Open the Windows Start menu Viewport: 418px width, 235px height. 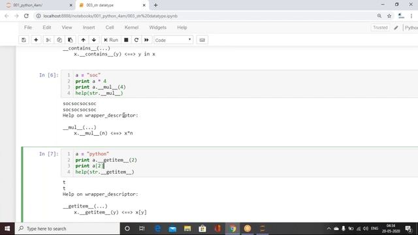click(x=7, y=228)
